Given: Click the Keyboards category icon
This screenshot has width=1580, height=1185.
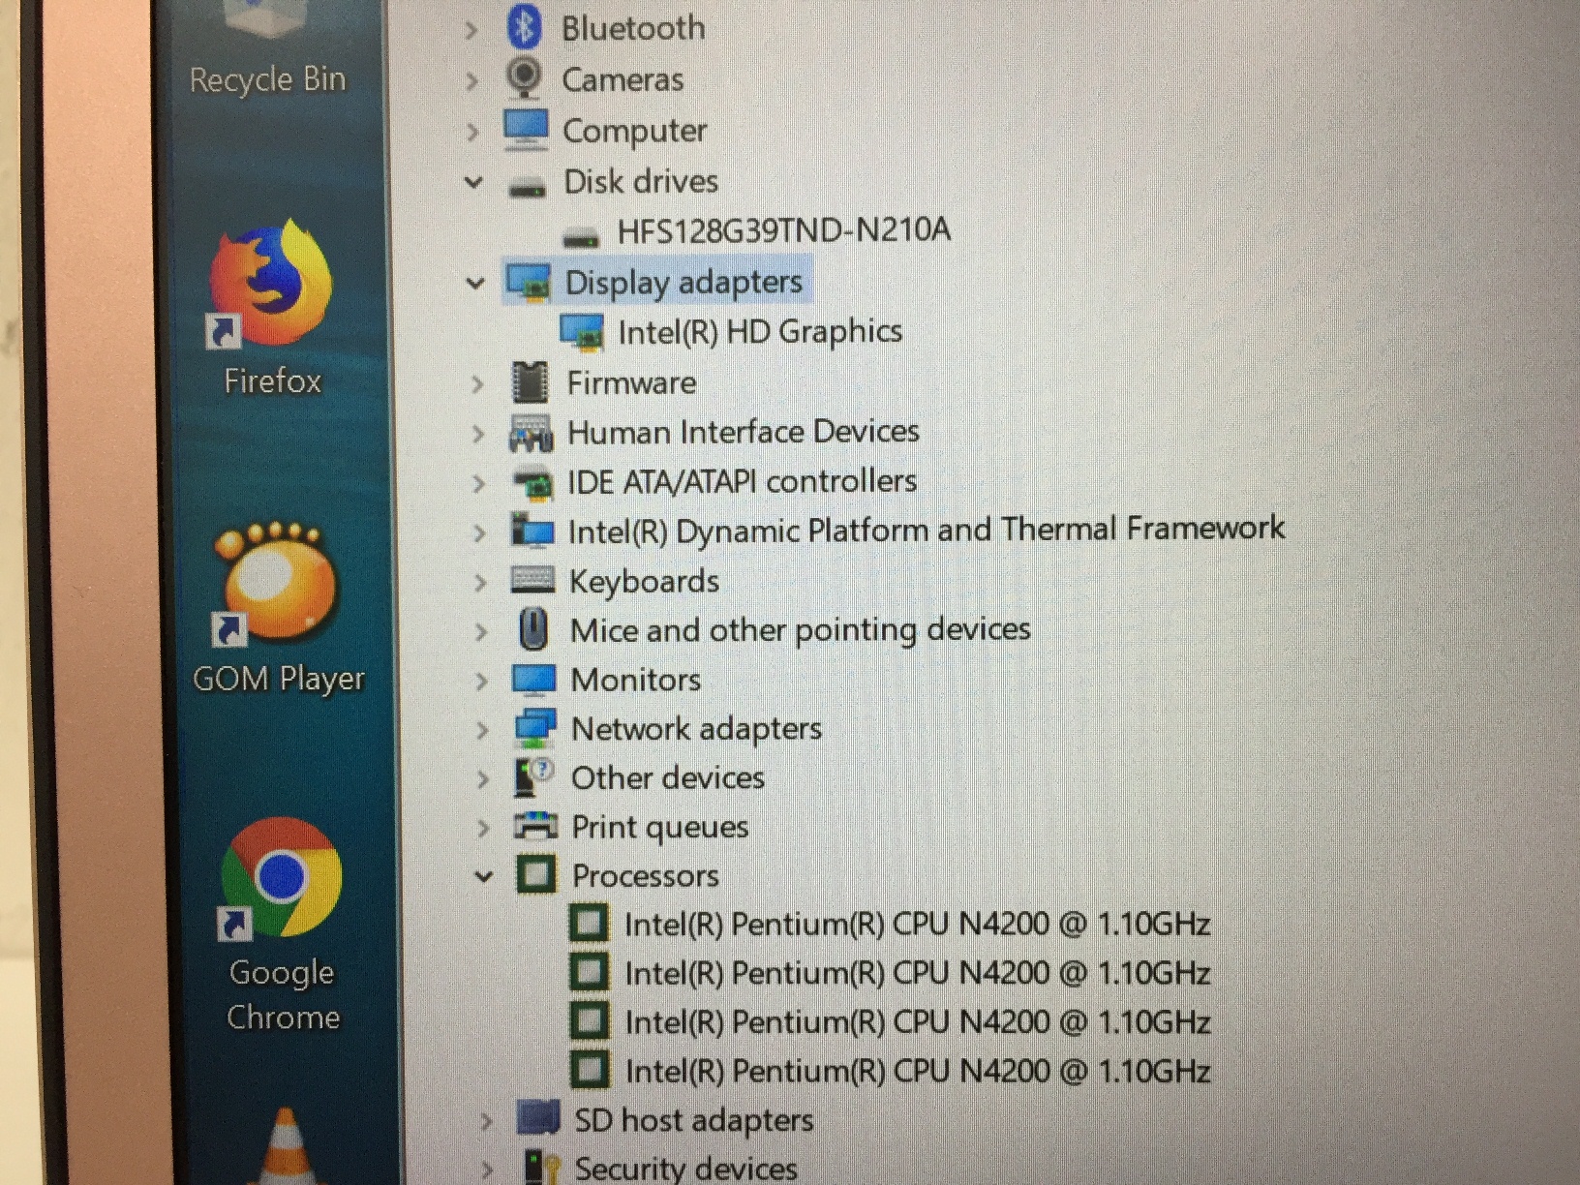Looking at the screenshot, I should (x=532, y=581).
